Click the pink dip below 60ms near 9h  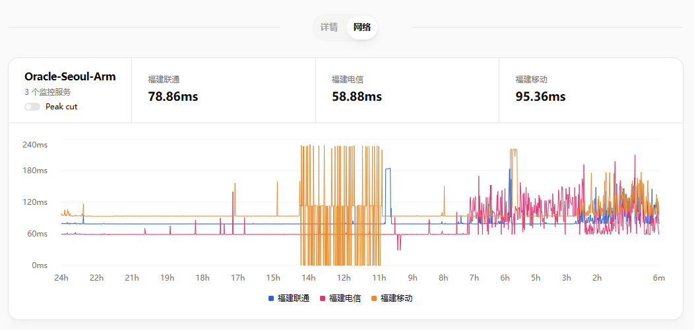[x=398, y=242]
